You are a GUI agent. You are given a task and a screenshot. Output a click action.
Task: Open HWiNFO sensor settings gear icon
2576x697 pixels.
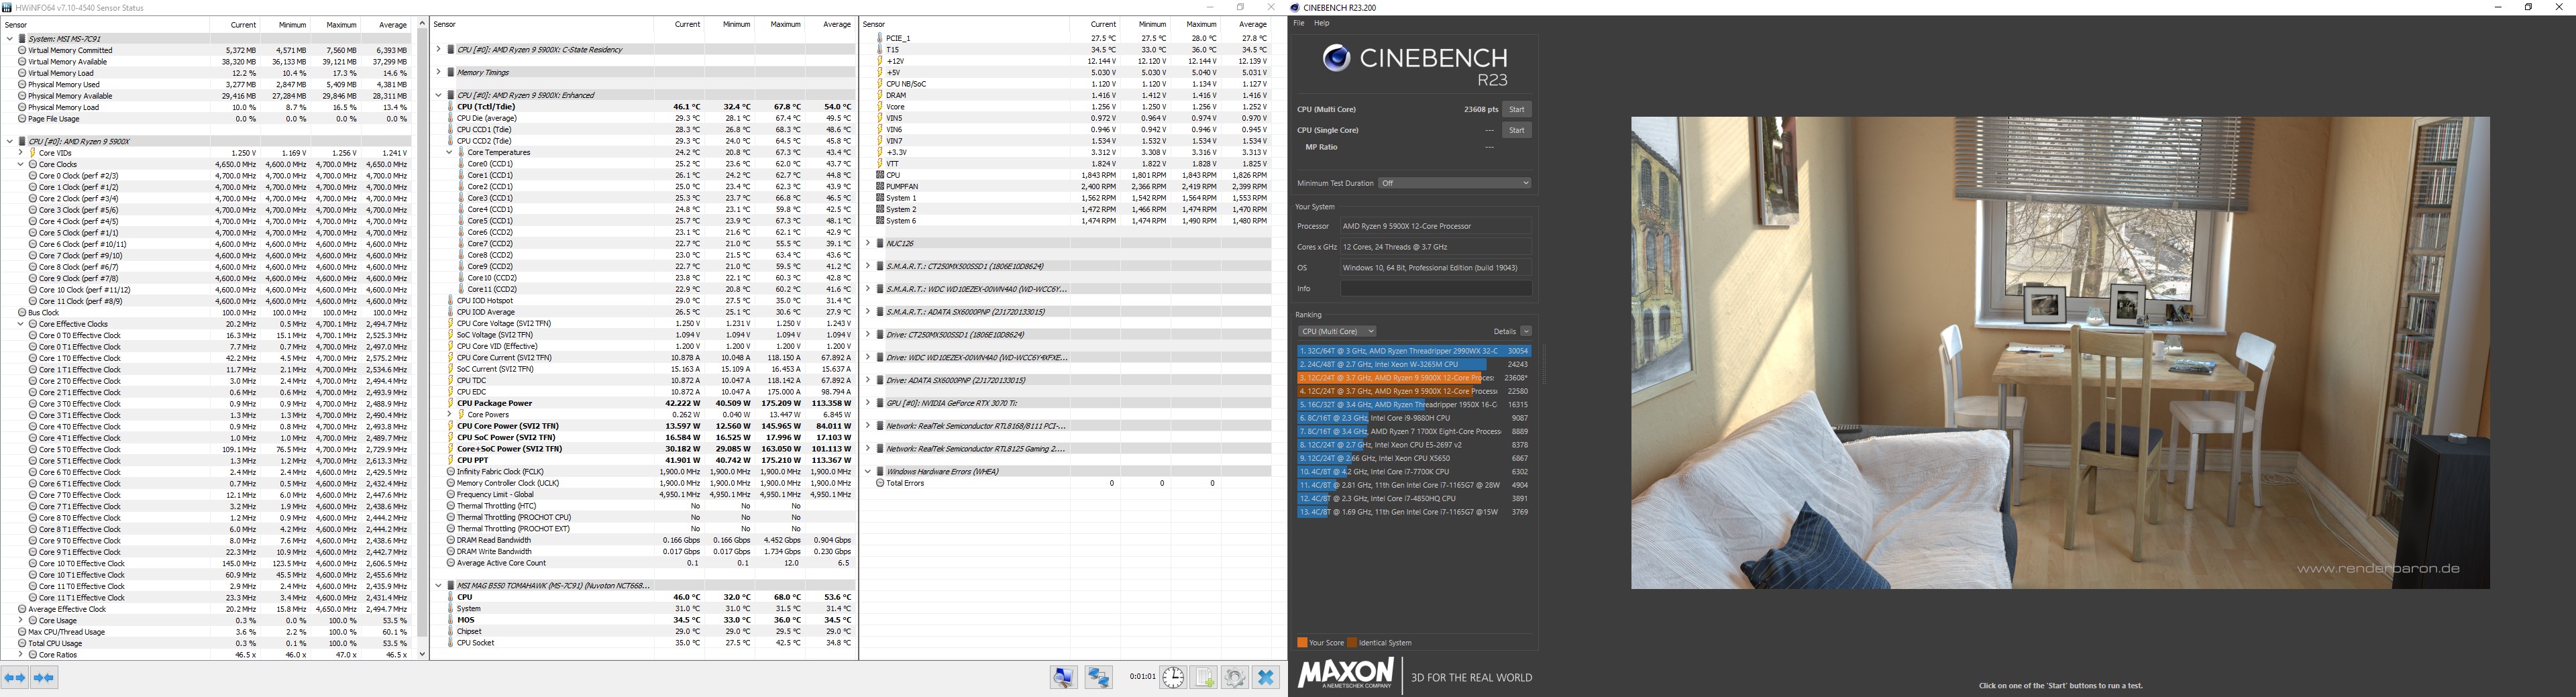tap(1235, 678)
